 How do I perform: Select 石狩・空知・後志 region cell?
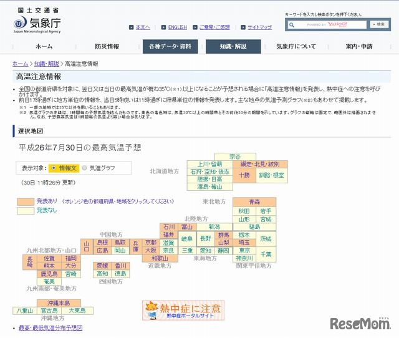click(x=209, y=171)
